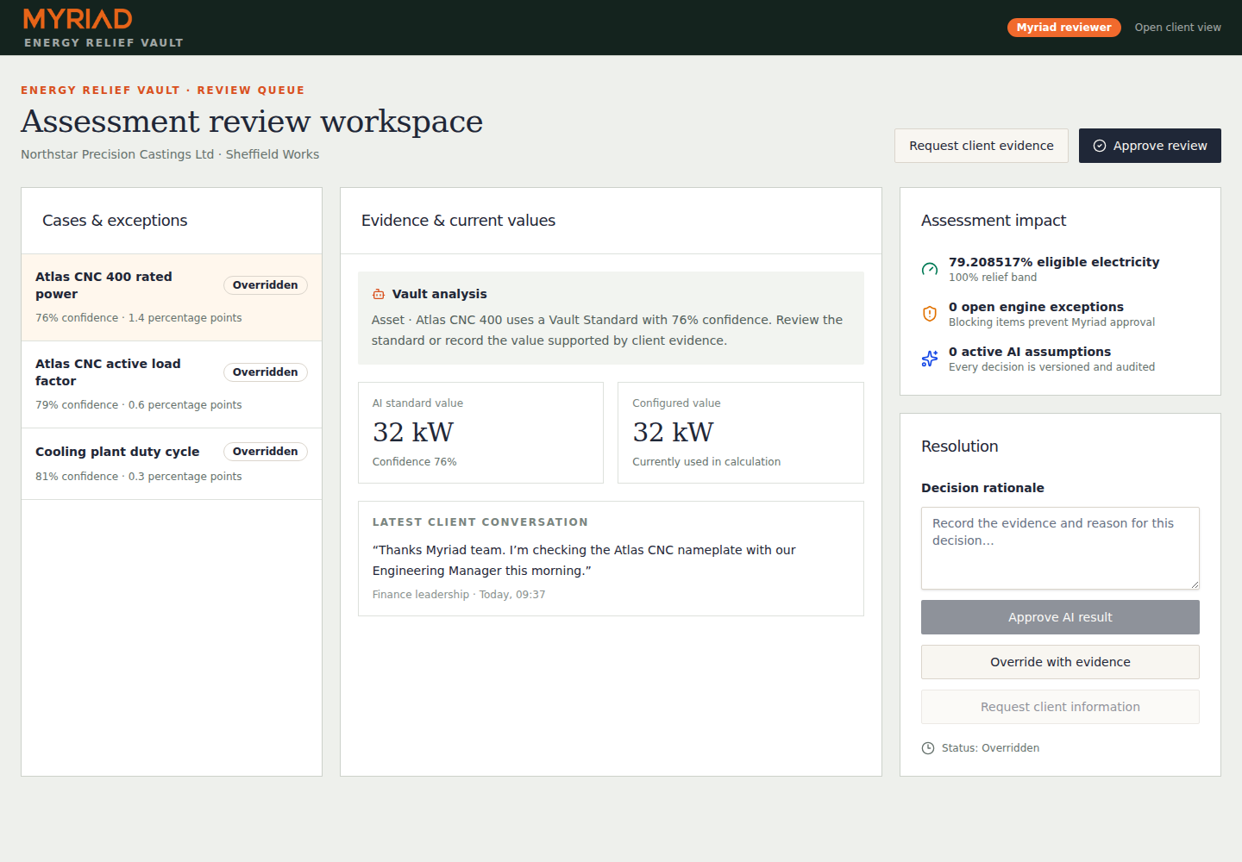
Task: Click 'Status: Overridden' text
Action: pyautogui.click(x=990, y=748)
